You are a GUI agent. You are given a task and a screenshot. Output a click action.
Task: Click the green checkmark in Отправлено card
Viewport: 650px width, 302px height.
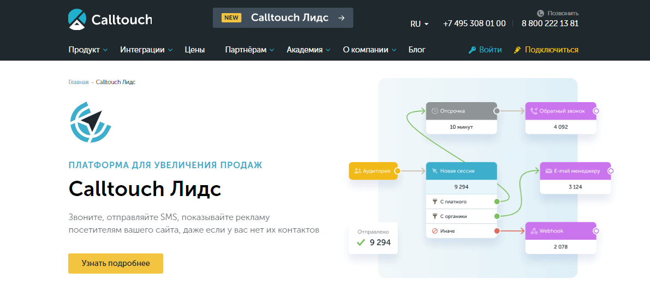click(361, 242)
